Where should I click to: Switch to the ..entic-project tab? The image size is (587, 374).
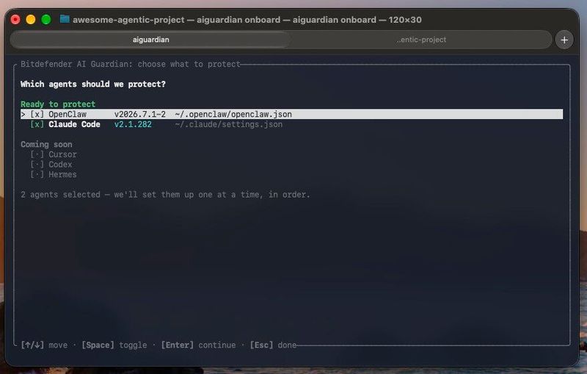(421, 40)
